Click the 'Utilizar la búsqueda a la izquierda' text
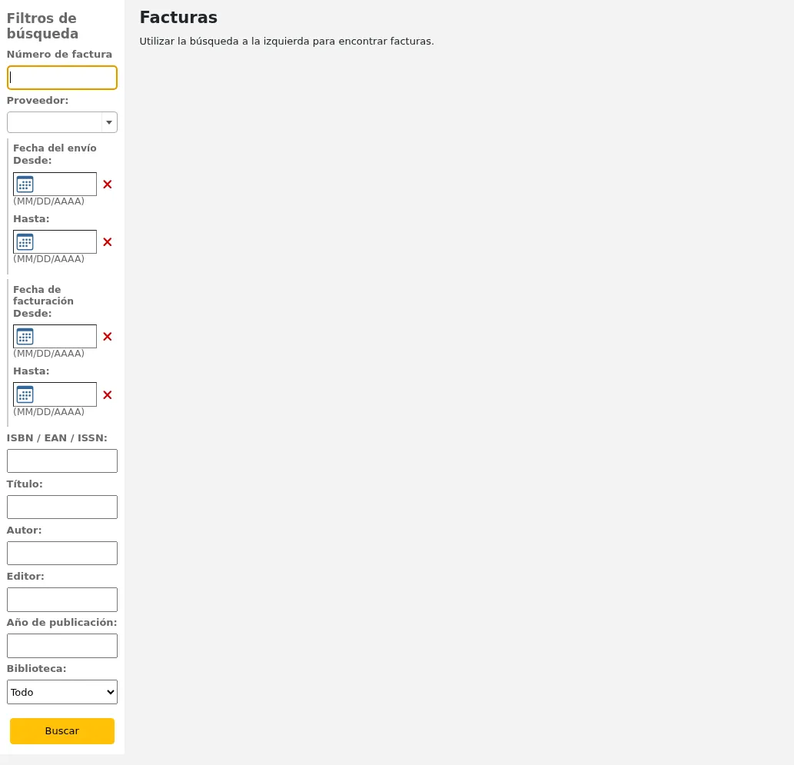 tap(287, 41)
